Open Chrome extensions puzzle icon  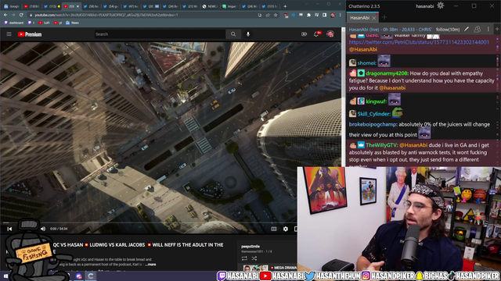point(308,15)
